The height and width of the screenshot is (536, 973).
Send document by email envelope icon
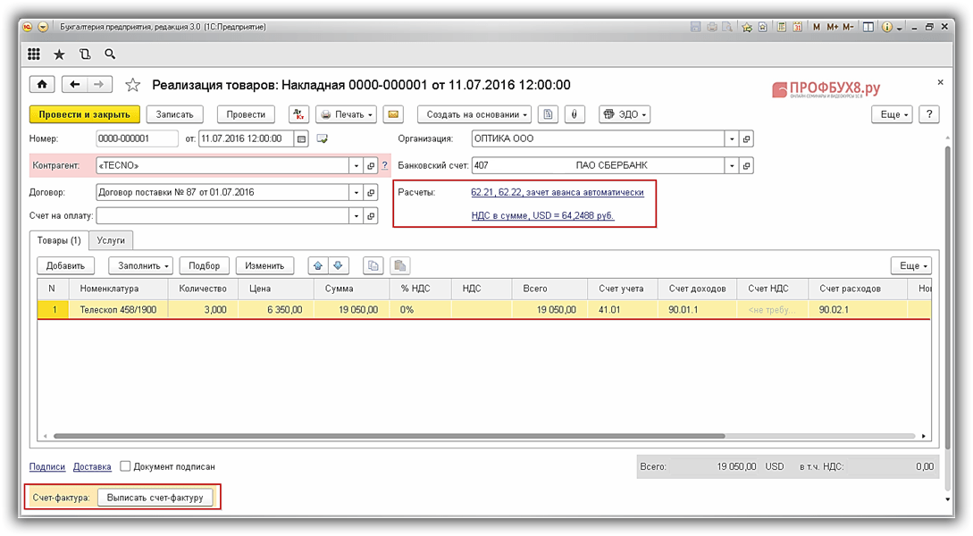(x=394, y=114)
